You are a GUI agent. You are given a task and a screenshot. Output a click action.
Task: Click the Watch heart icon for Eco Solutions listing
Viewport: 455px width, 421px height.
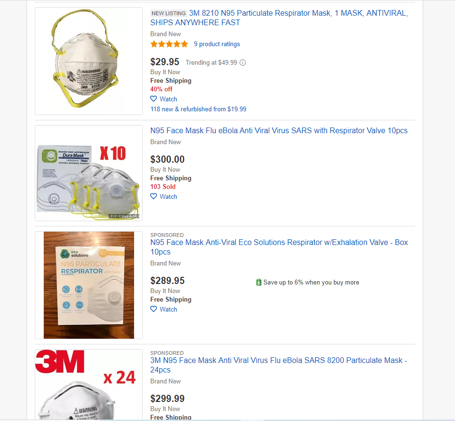click(x=154, y=309)
